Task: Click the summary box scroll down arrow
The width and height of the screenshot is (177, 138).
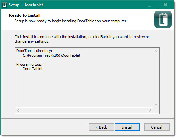Action: [156, 104]
